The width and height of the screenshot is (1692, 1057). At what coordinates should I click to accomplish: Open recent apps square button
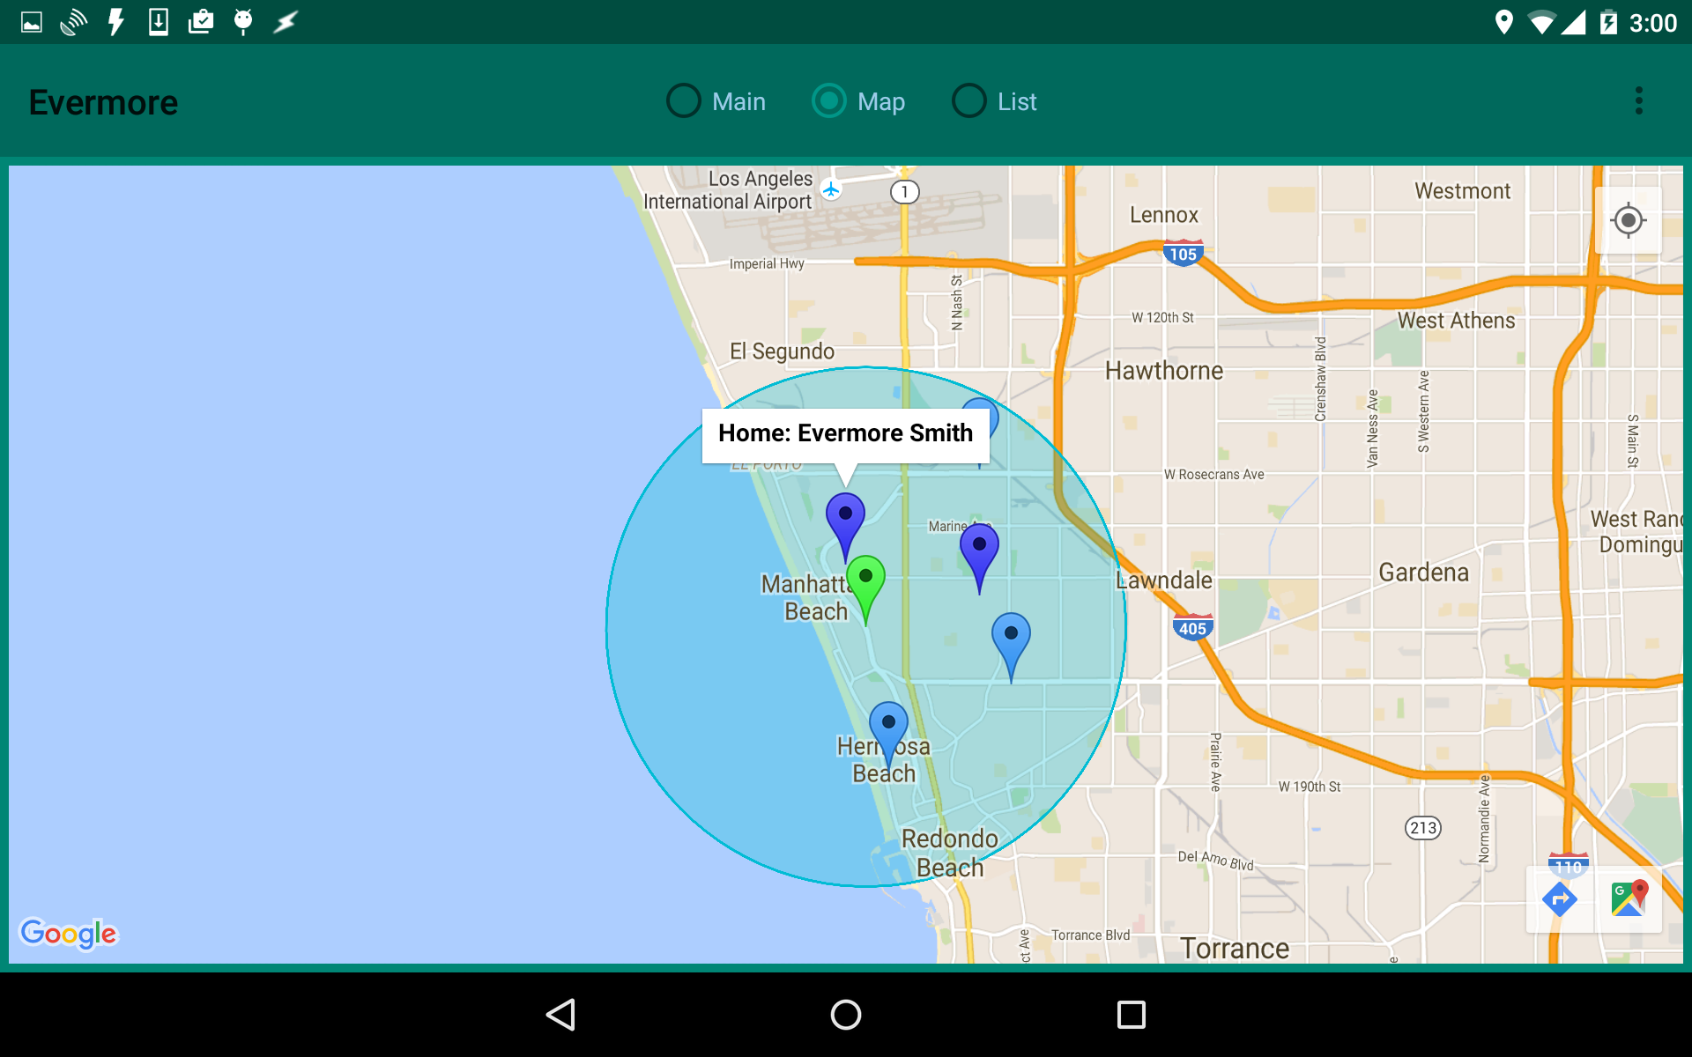click(1131, 1015)
